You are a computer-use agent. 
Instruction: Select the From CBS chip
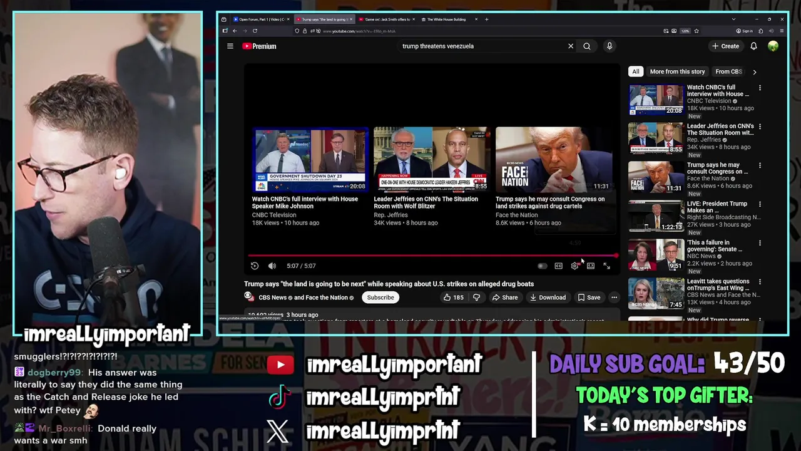point(728,71)
